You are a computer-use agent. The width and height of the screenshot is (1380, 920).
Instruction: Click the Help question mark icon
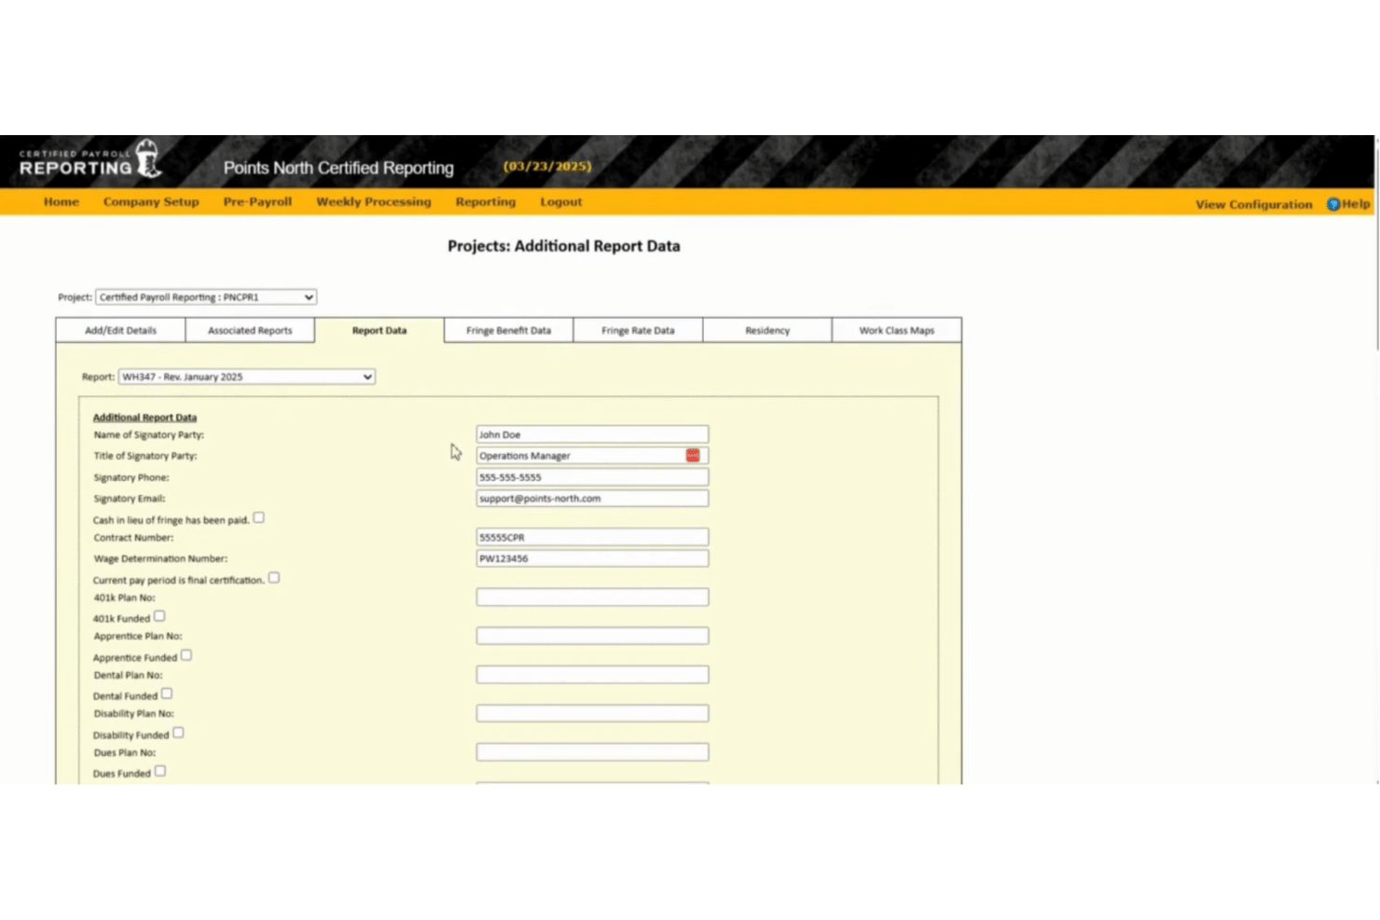coord(1333,204)
